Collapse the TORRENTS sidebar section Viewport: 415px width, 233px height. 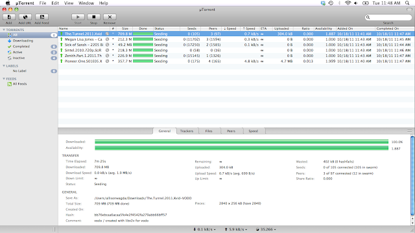point(4,30)
